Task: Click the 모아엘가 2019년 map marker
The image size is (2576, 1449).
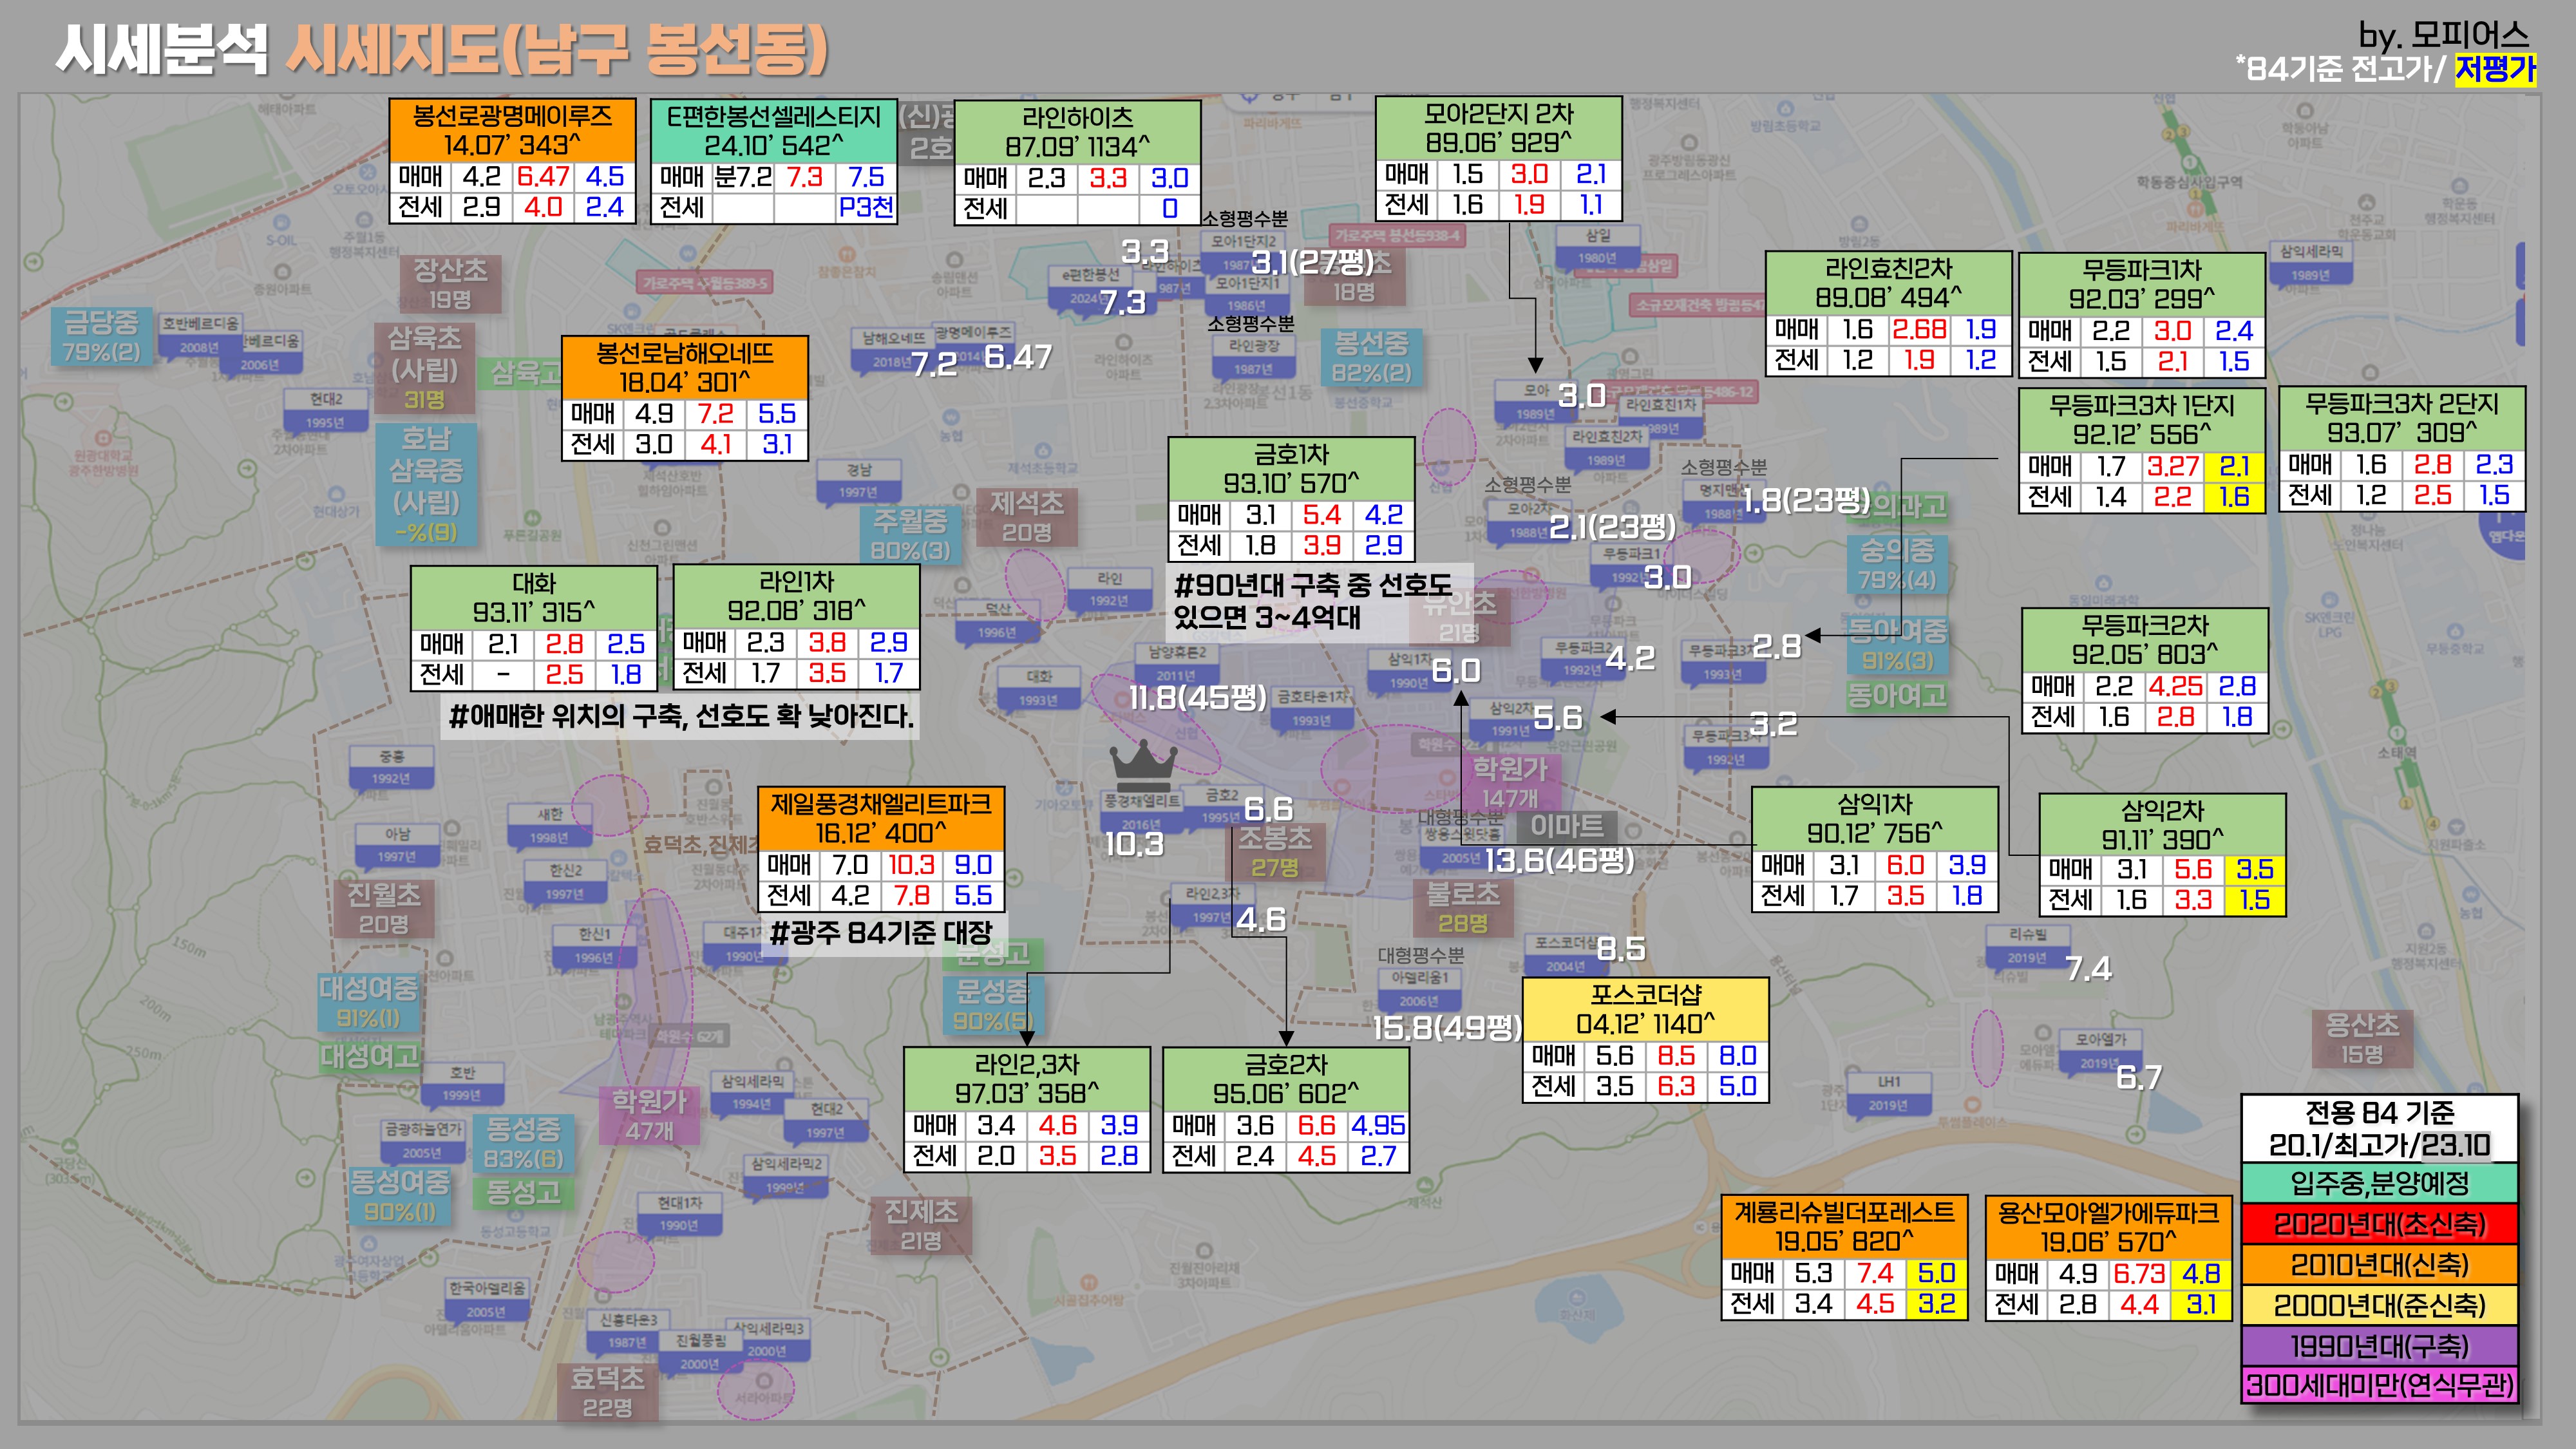Action: click(2100, 1050)
